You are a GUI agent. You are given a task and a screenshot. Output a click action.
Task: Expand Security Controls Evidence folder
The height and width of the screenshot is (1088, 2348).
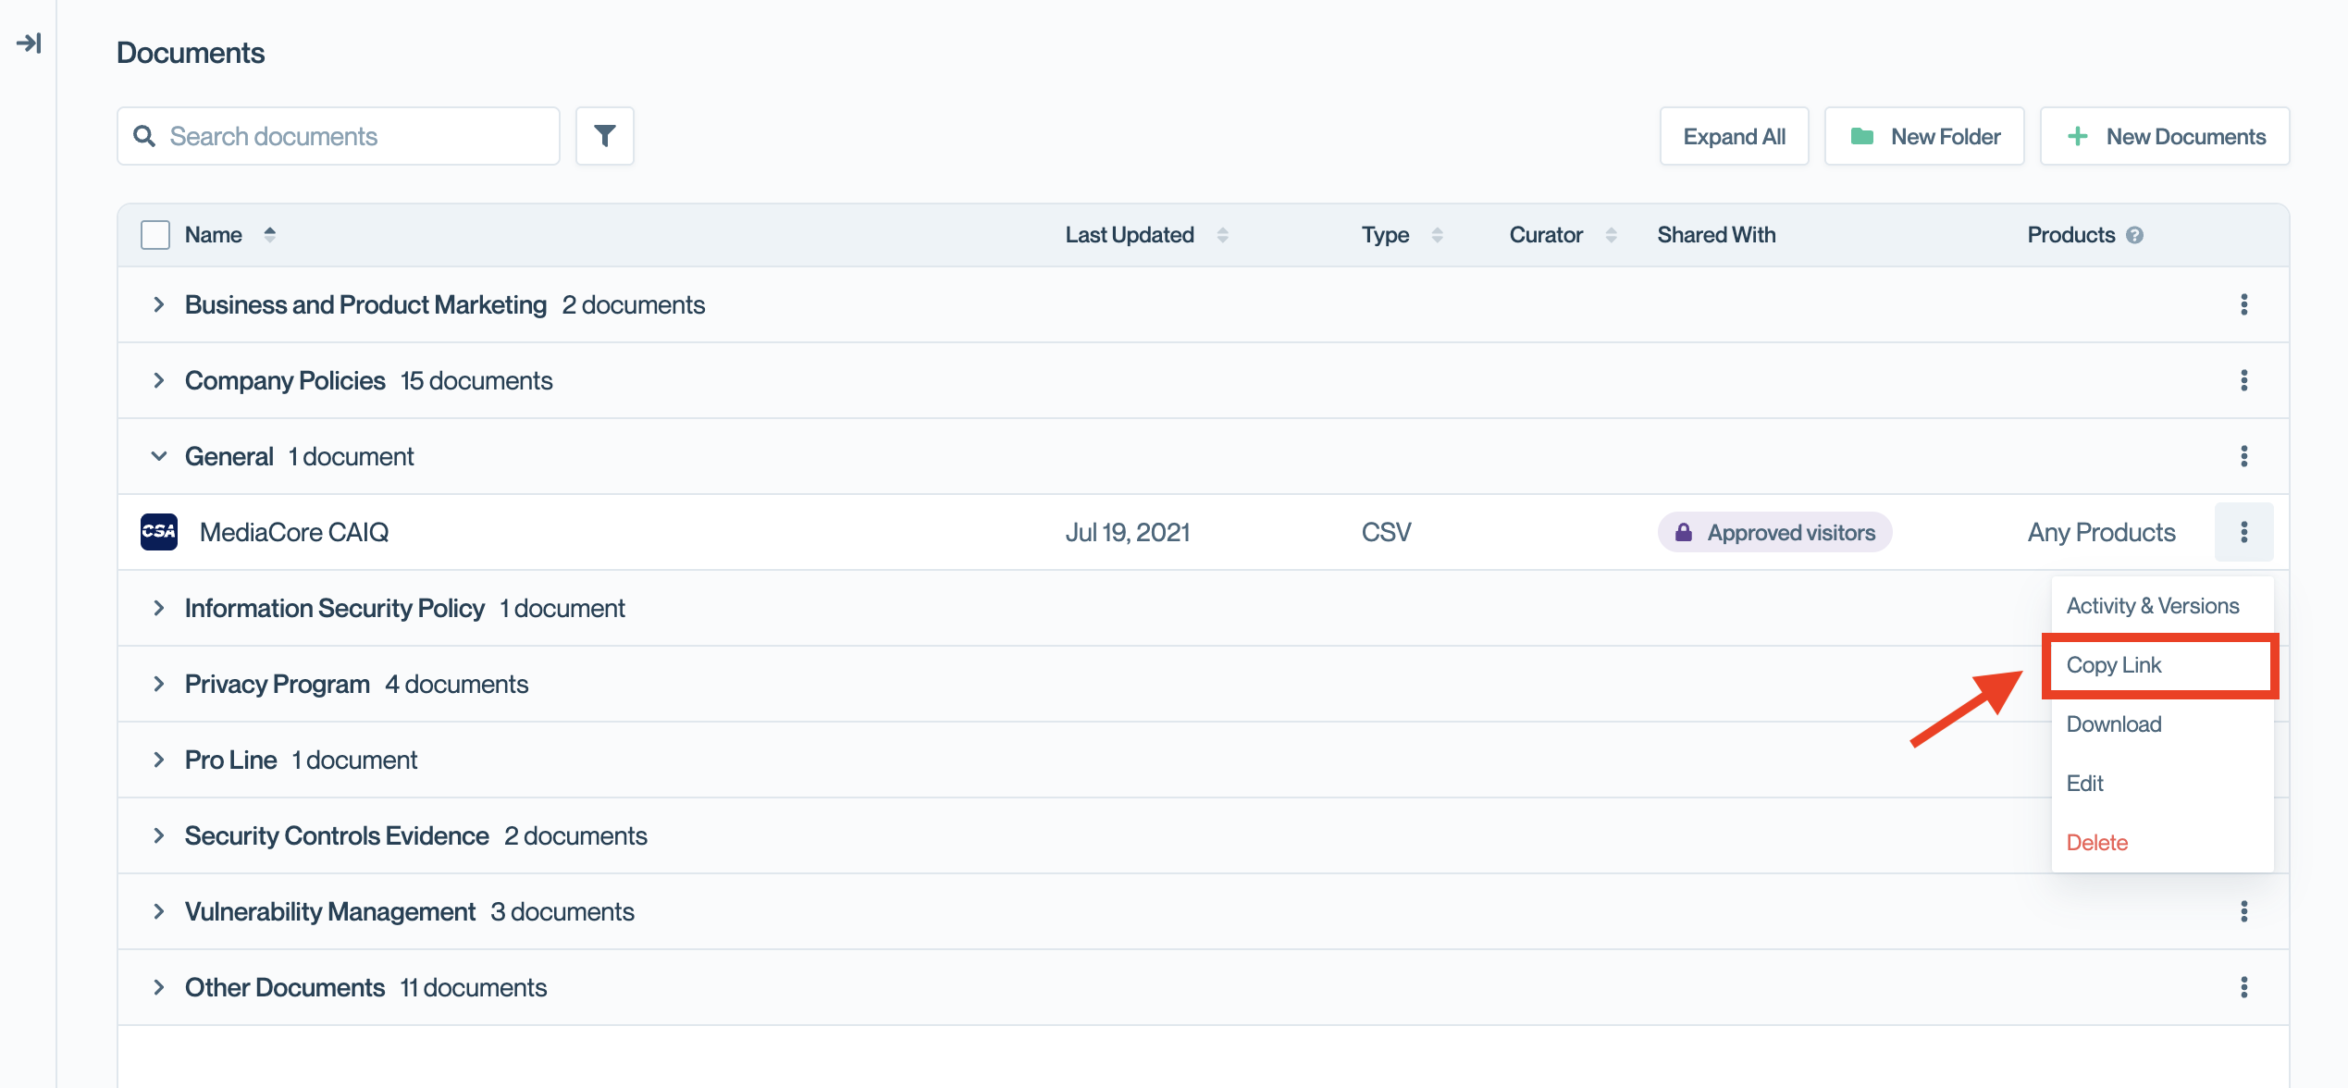tap(159, 835)
